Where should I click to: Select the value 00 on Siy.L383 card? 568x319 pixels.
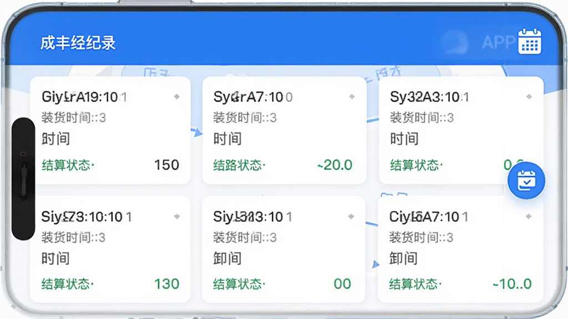342,284
